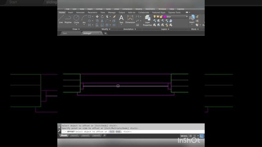Open the Manage ribbon tab
This screenshot has width=262, height=147.
(112, 13)
